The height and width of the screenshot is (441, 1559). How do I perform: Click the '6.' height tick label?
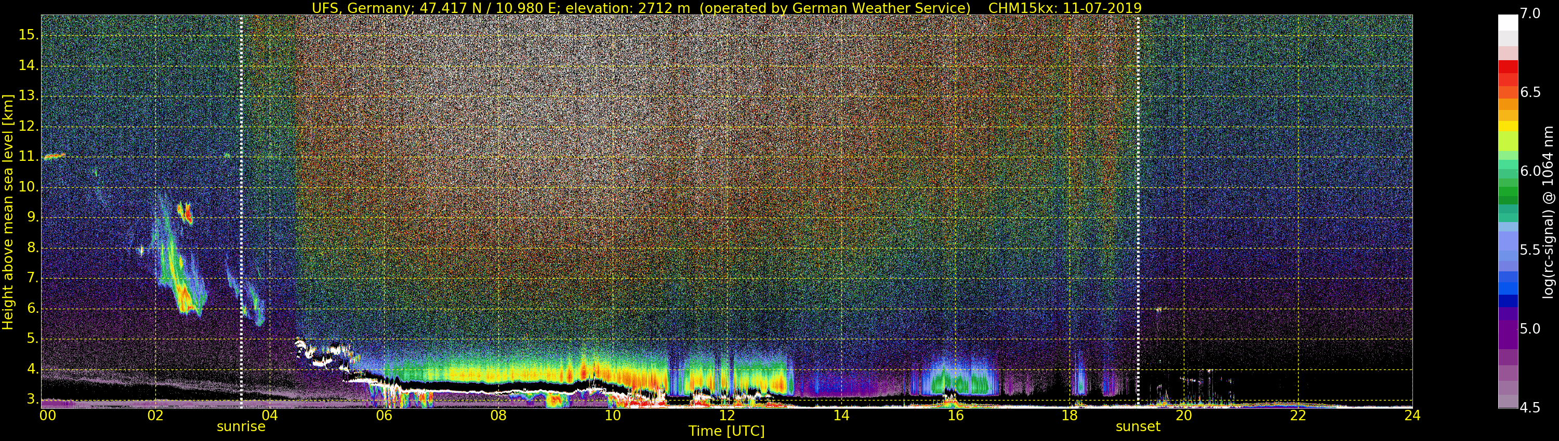tap(33, 308)
